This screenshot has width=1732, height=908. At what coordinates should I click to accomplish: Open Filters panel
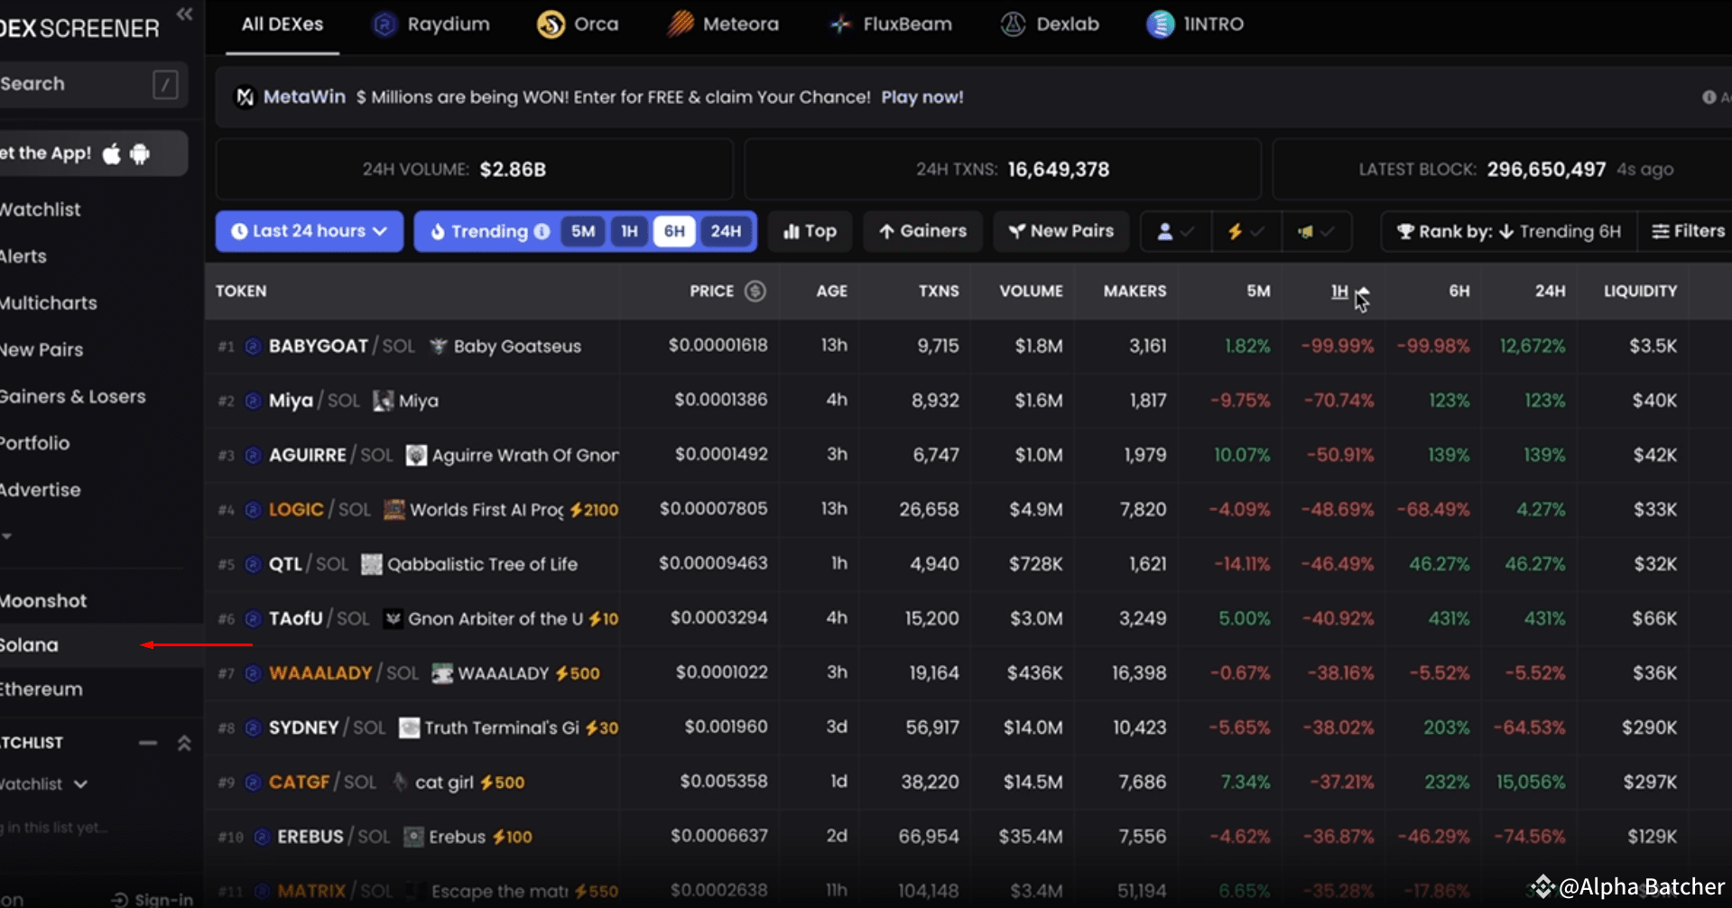tap(1688, 232)
